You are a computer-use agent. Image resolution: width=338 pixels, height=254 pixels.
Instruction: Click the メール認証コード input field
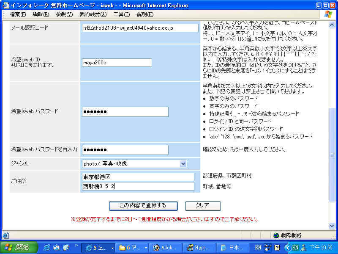(140, 28)
